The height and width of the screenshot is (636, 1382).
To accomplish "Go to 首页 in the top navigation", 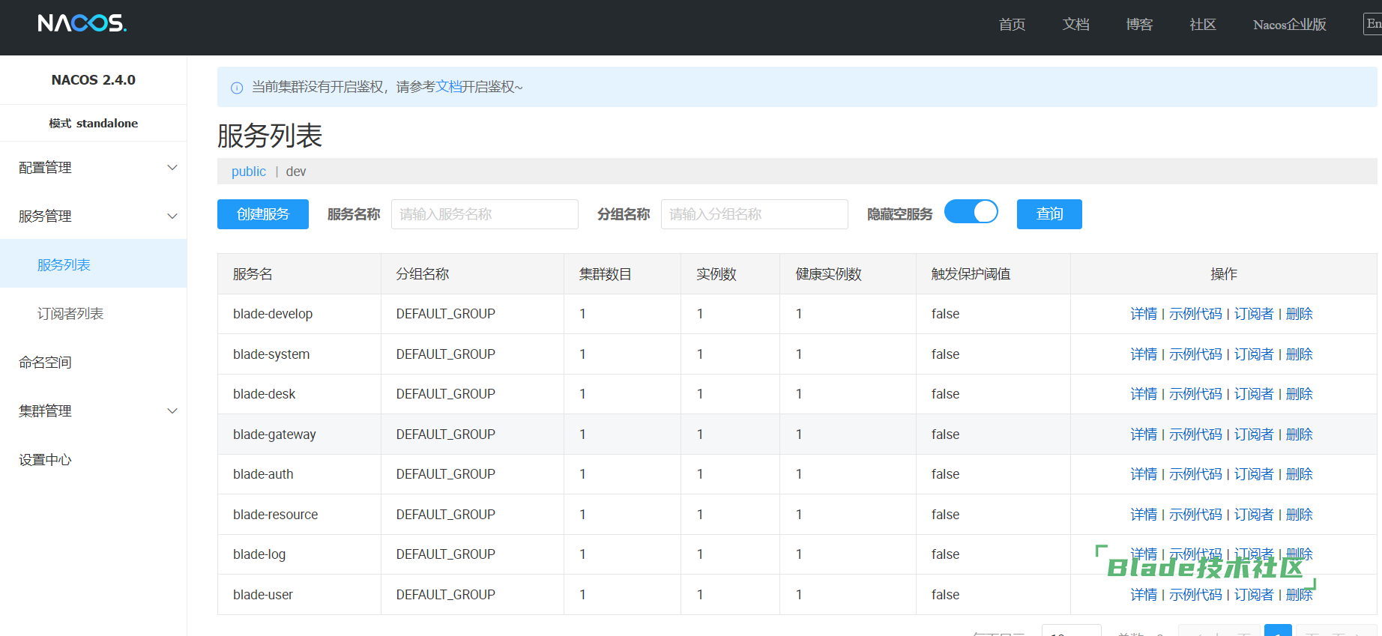I will (1012, 25).
